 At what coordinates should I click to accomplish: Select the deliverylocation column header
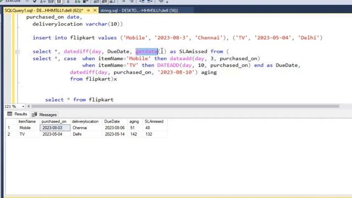point(85,122)
